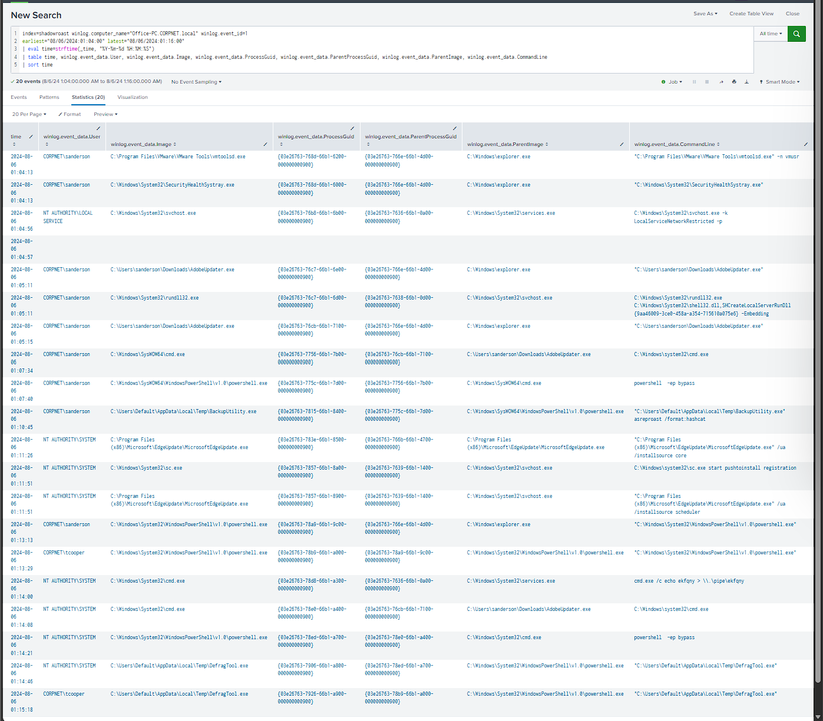Viewport: 823px width, 721px height.
Task: Click the echo ekfqny pipe command line
Action: coord(689,581)
